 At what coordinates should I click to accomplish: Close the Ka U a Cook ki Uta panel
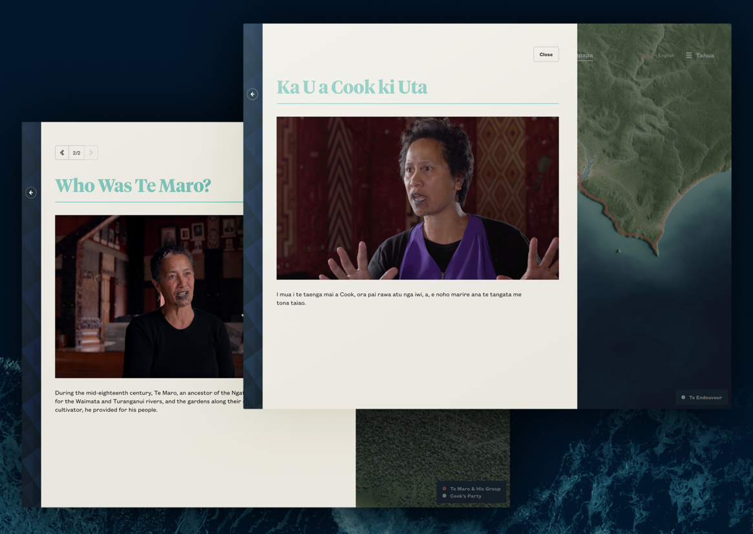pyautogui.click(x=546, y=54)
